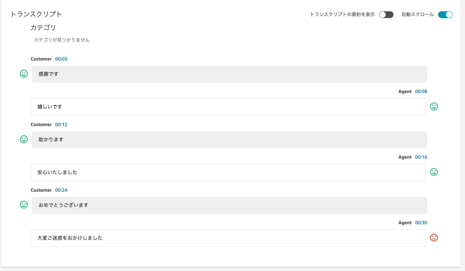
Task: Jump to 00:12 via the timestamp link
Action: pos(61,124)
